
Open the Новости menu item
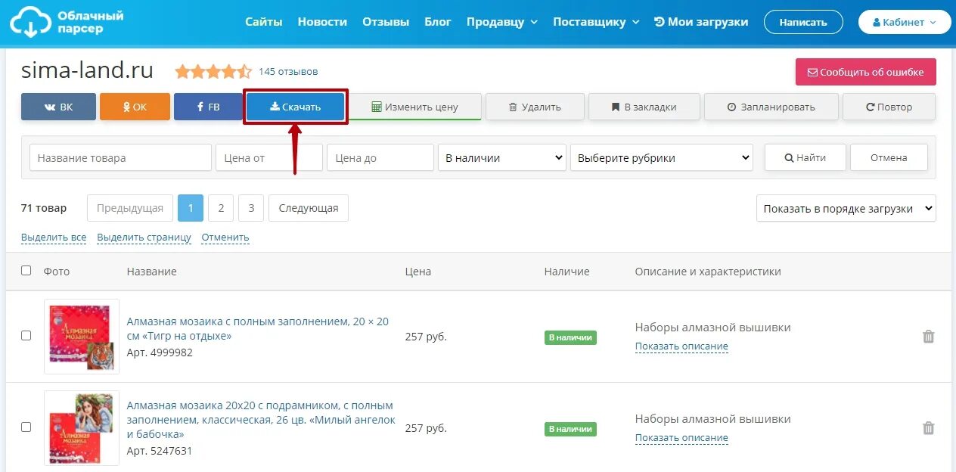click(322, 22)
